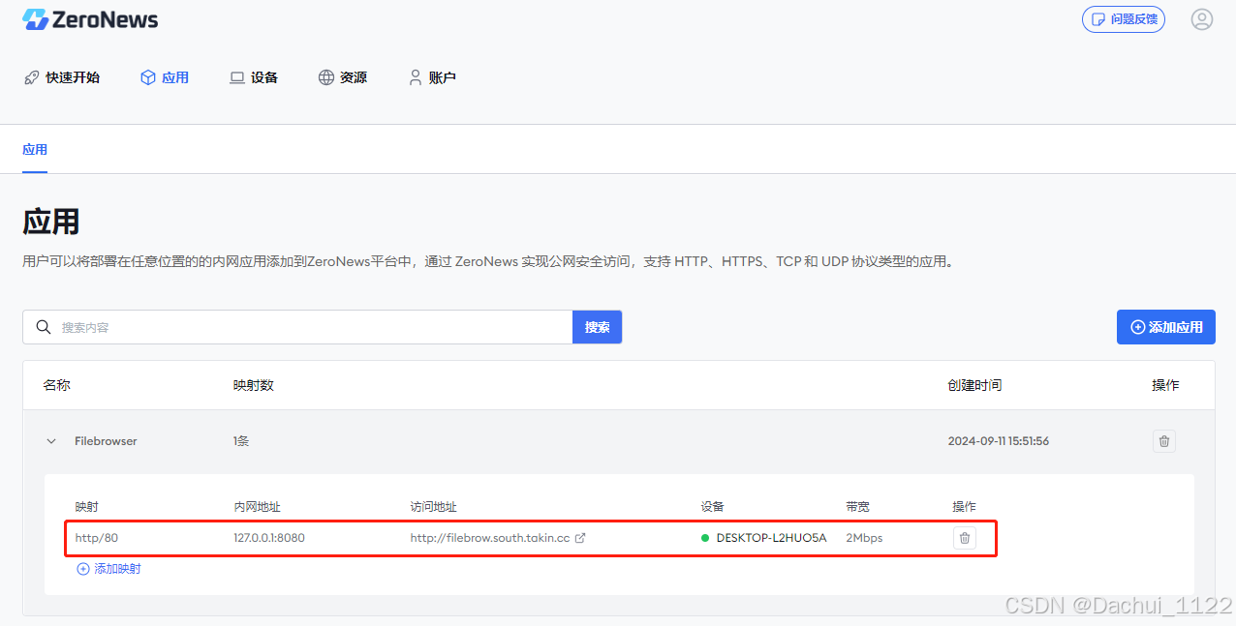The height and width of the screenshot is (626, 1236).
Task: Click the 名称 column header
Action: (x=57, y=385)
